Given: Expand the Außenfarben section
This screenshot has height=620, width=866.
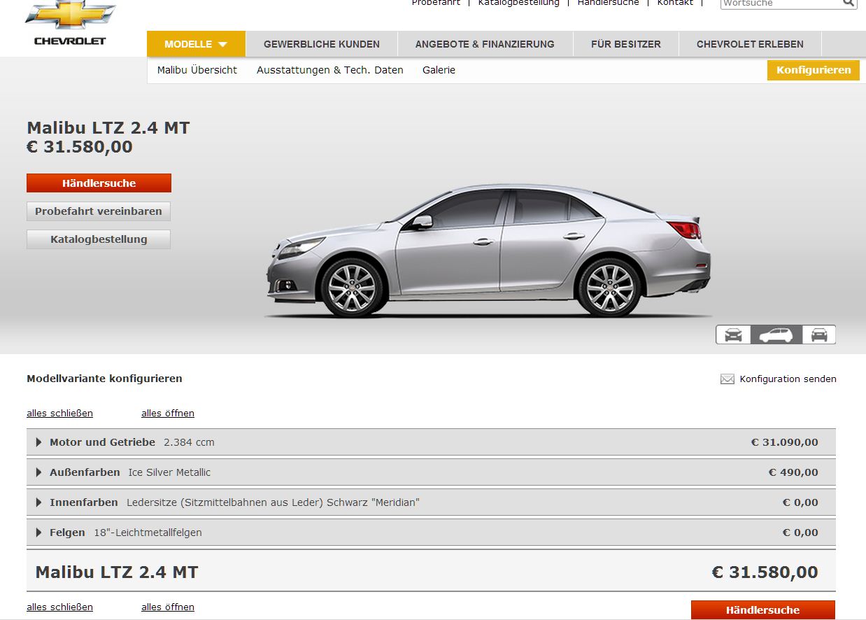Looking at the screenshot, I should 39,472.
